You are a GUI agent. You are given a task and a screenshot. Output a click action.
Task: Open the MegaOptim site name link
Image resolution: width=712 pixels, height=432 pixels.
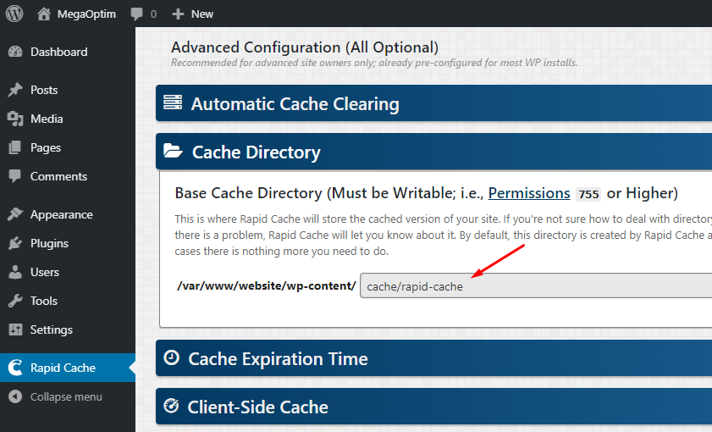point(86,14)
